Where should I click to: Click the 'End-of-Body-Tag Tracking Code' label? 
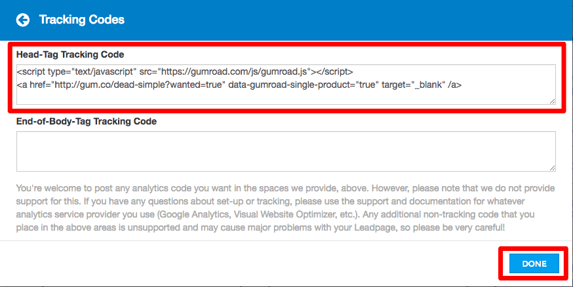pos(87,121)
